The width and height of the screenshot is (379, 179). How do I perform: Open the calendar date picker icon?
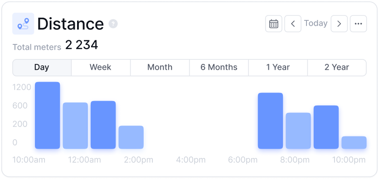(x=274, y=24)
